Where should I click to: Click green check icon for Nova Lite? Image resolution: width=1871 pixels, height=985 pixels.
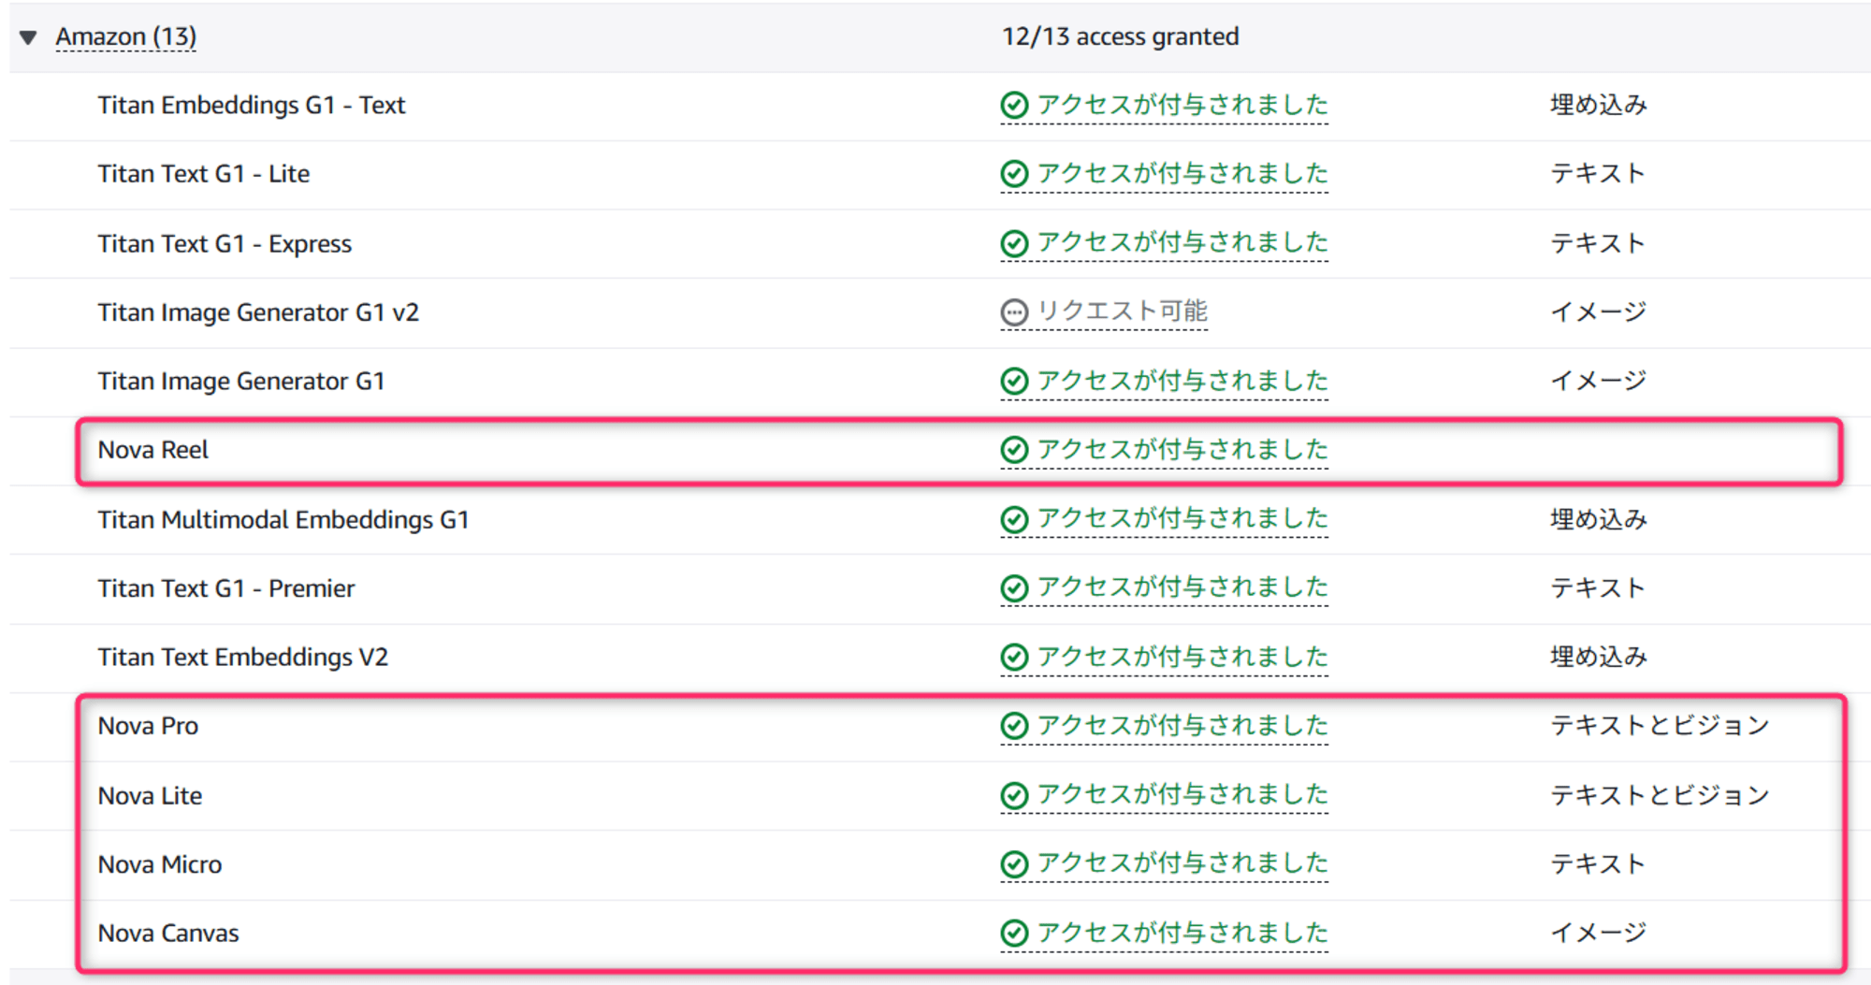1014,796
